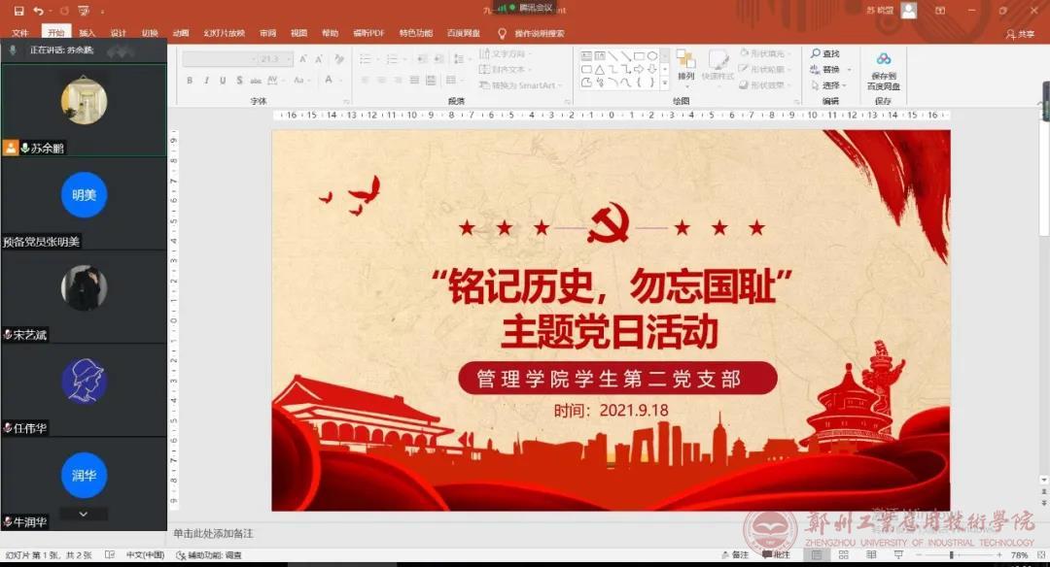Adjust the zoom slider in status bar
The height and width of the screenshot is (567, 1050).
(951, 555)
